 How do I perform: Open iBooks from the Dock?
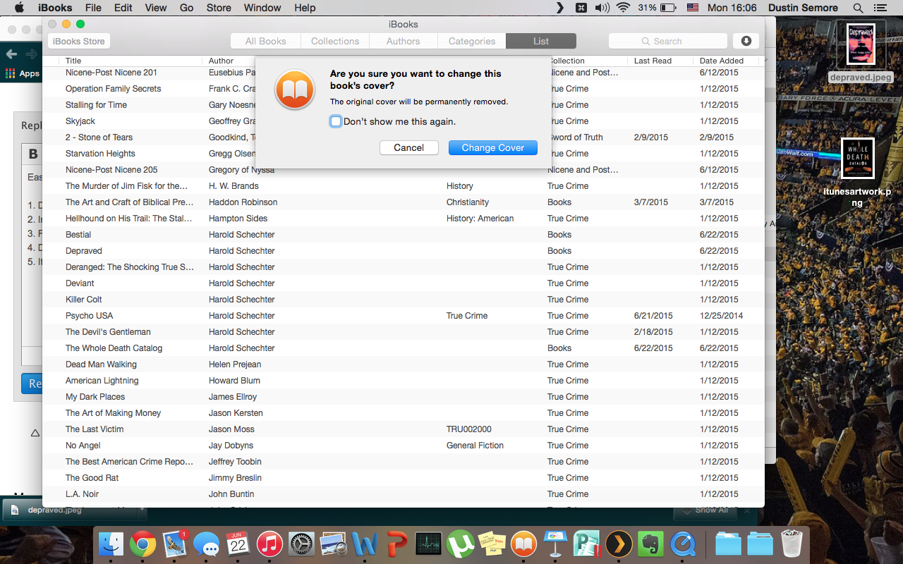click(x=523, y=544)
